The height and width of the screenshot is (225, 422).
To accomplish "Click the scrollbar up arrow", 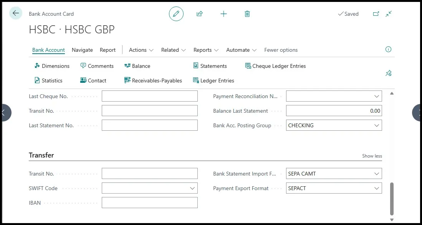I will 392,94.
